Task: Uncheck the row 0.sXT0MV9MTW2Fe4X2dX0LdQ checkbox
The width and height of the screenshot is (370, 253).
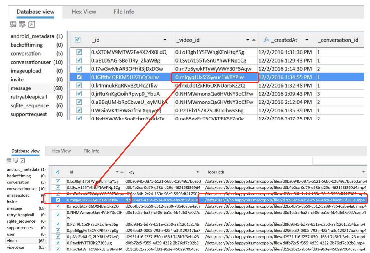Action: coord(79,52)
